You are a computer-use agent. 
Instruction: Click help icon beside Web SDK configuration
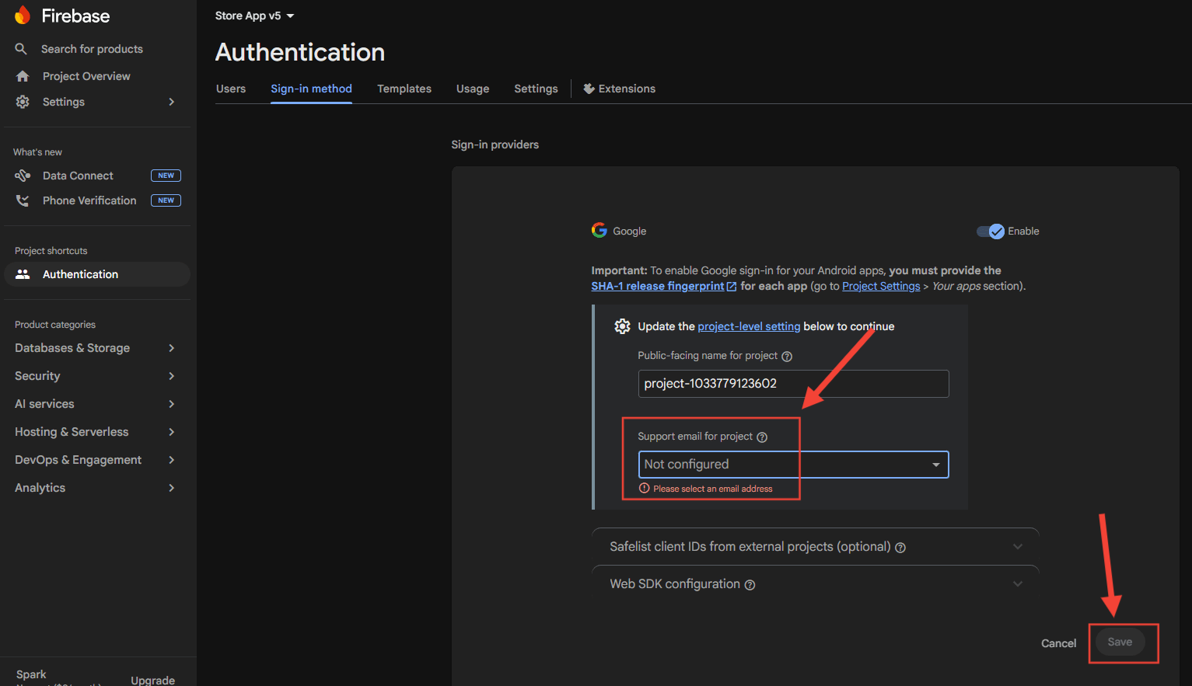pyautogui.click(x=750, y=585)
